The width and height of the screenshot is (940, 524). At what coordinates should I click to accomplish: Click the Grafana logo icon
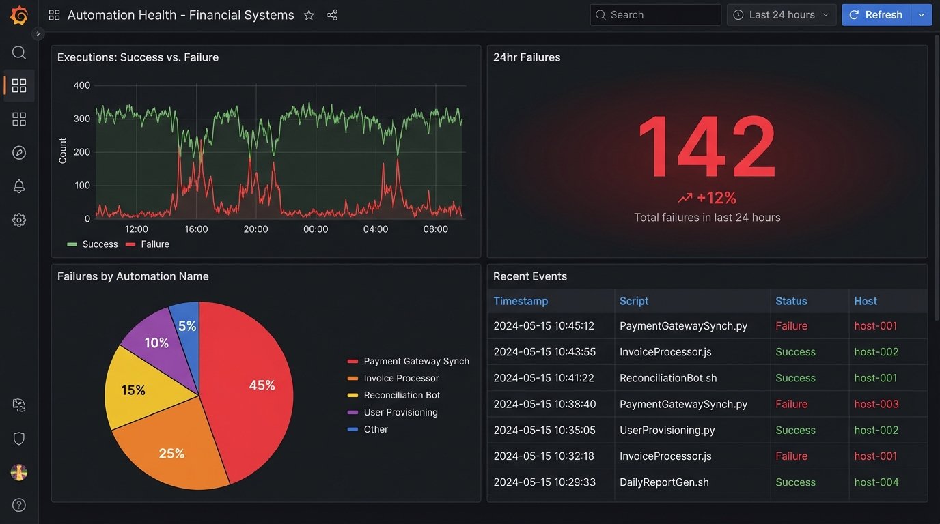[x=18, y=15]
